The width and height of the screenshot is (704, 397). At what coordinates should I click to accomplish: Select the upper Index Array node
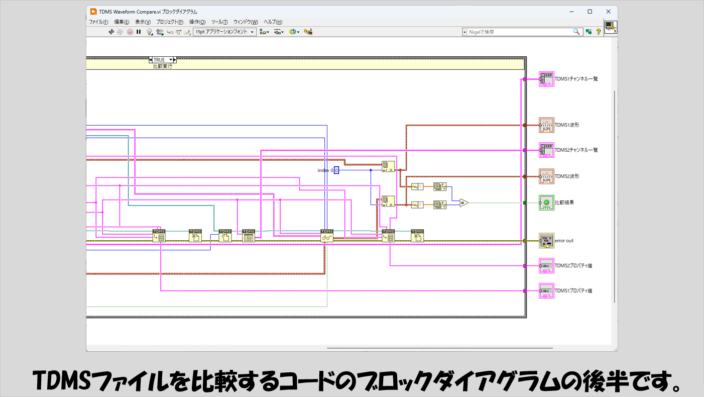click(x=388, y=166)
